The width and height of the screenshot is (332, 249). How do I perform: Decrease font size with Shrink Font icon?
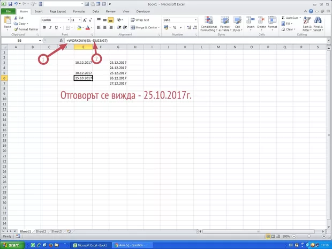click(90, 20)
